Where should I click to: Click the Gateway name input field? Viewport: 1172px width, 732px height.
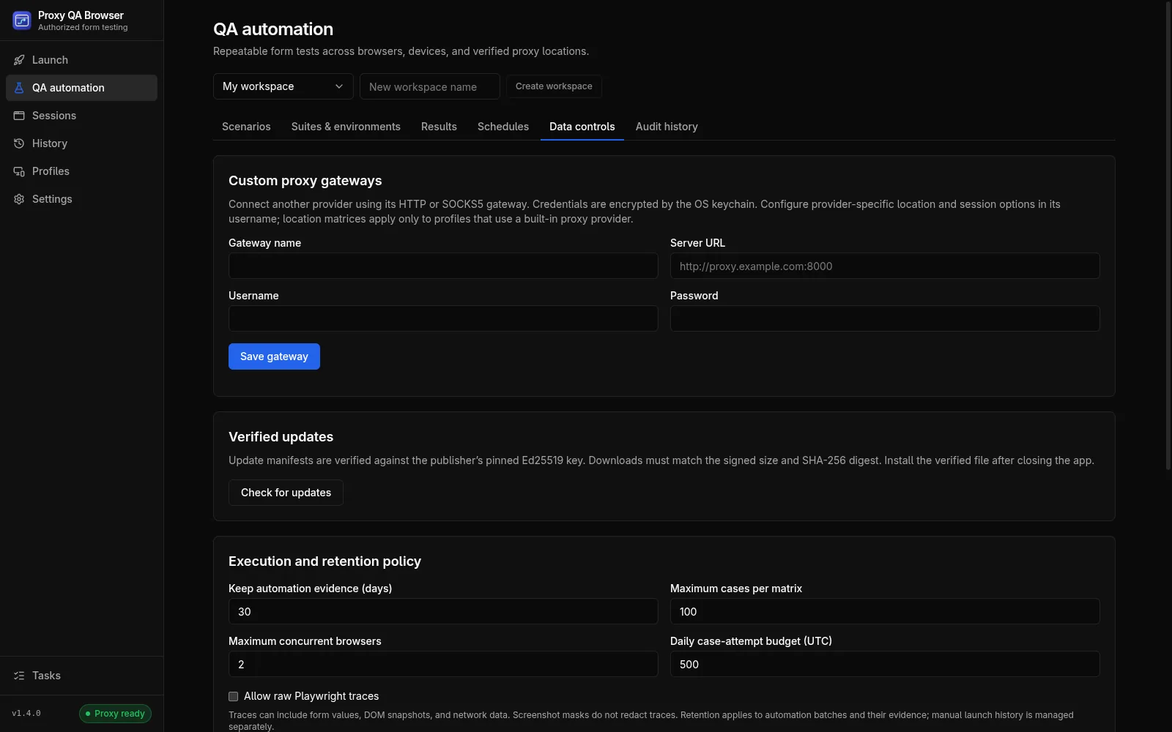[x=443, y=266]
